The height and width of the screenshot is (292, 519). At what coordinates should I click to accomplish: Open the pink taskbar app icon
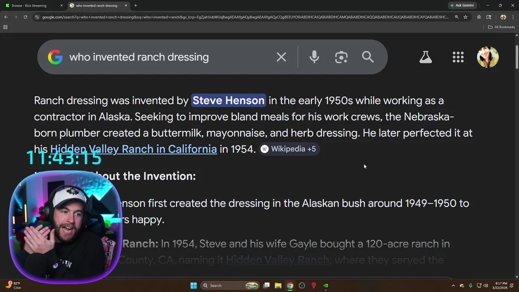point(313,286)
